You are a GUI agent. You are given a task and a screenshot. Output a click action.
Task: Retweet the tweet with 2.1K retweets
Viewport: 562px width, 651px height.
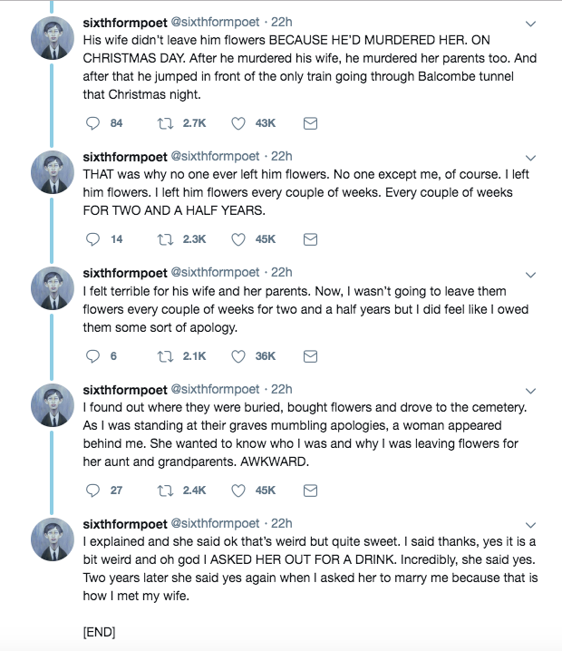coord(165,356)
